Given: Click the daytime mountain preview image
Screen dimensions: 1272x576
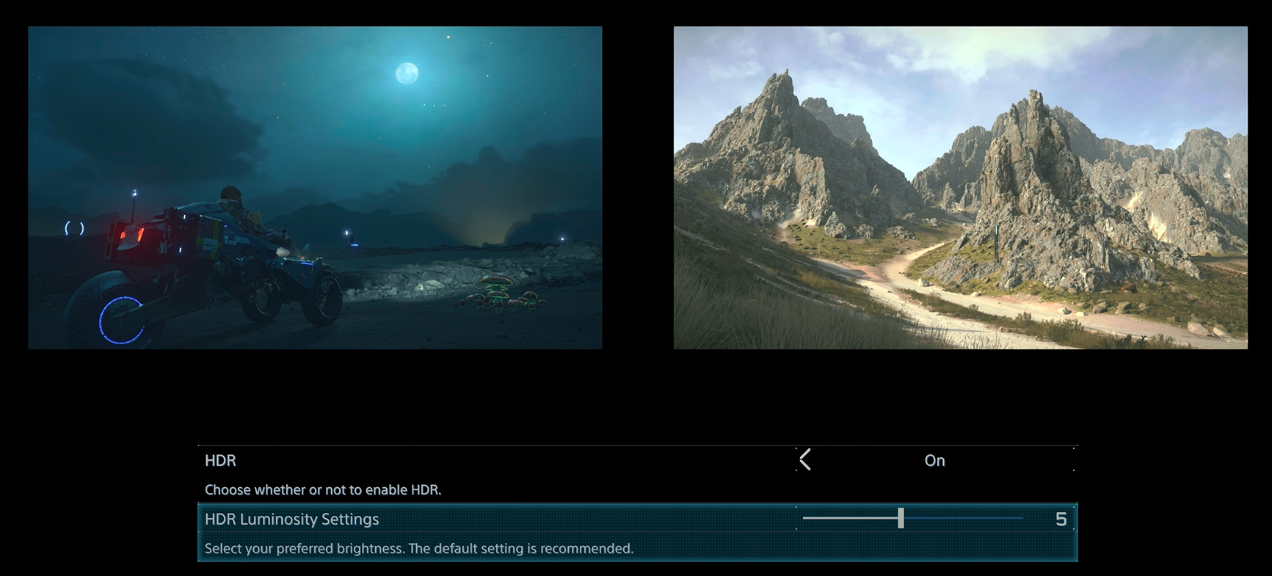Looking at the screenshot, I should click(x=960, y=188).
